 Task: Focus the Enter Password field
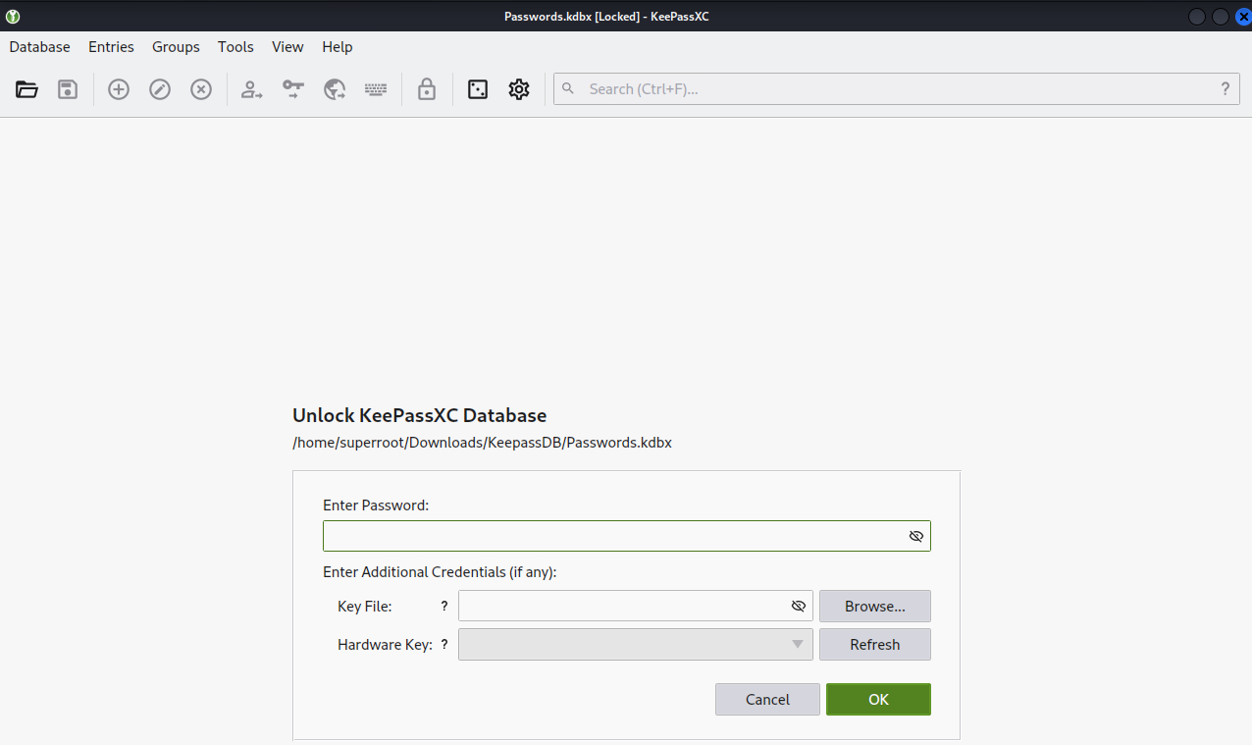coord(627,536)
